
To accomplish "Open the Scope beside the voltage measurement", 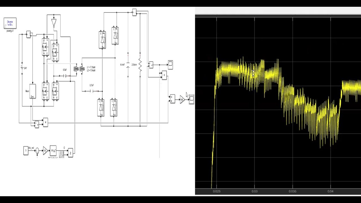I will point(170,65).
